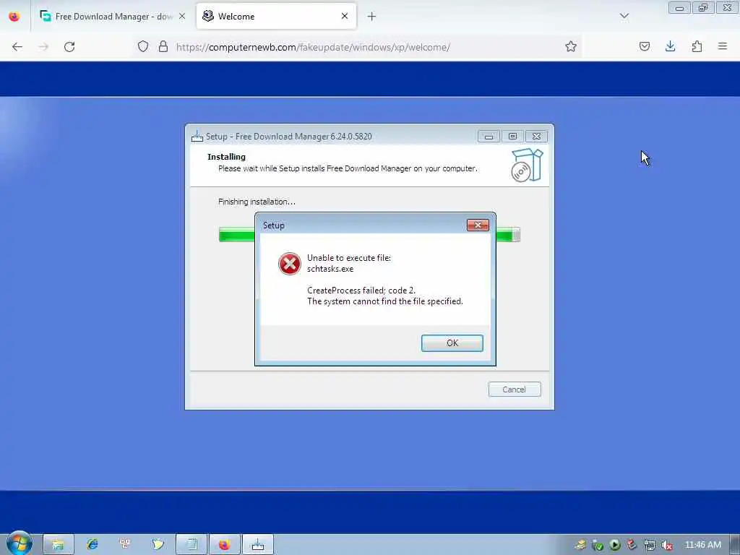The height and width of the screenshot is (555, 740).
Task: Click the bold "Installing" heading
Action: pos(226,157)
